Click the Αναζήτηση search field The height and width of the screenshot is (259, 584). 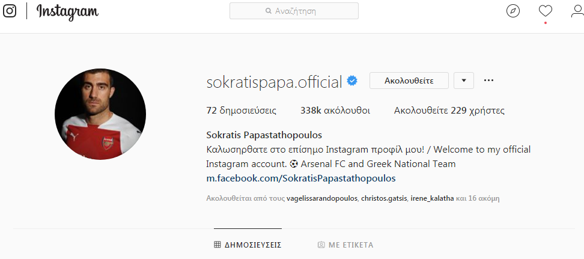(x=294, y=11)
